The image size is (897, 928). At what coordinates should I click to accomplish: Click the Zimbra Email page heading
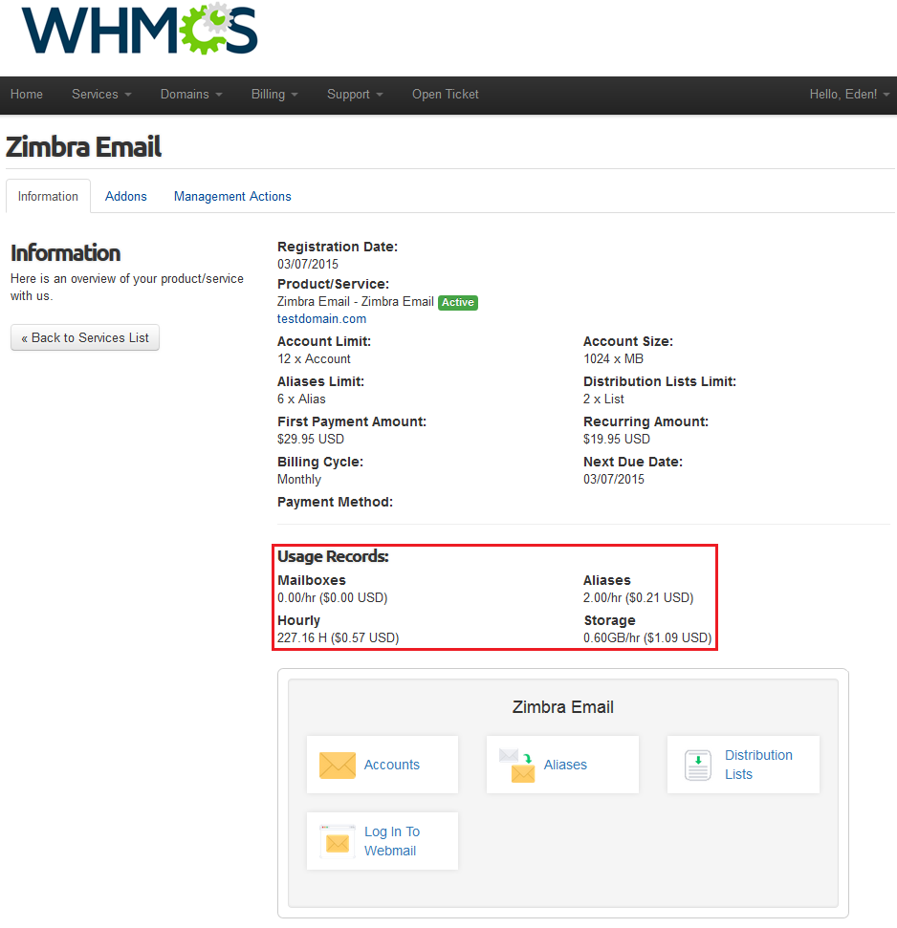coord(83,146)
